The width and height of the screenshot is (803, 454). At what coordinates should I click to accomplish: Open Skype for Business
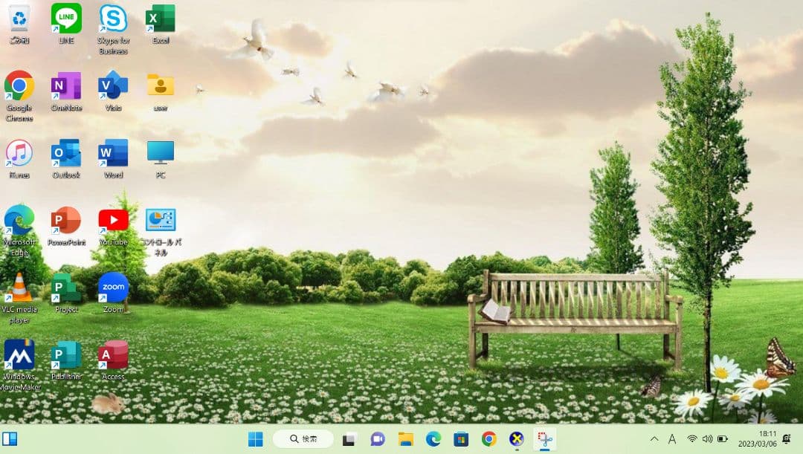coord(112,19)
